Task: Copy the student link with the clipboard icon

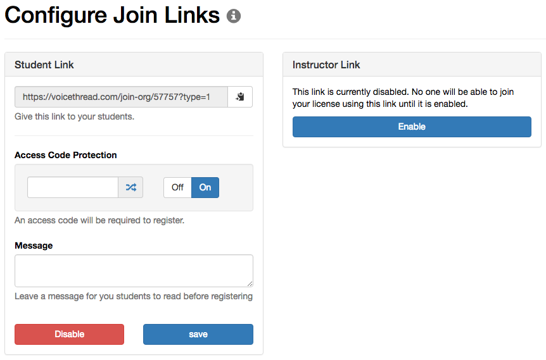Action: [240, 97]
